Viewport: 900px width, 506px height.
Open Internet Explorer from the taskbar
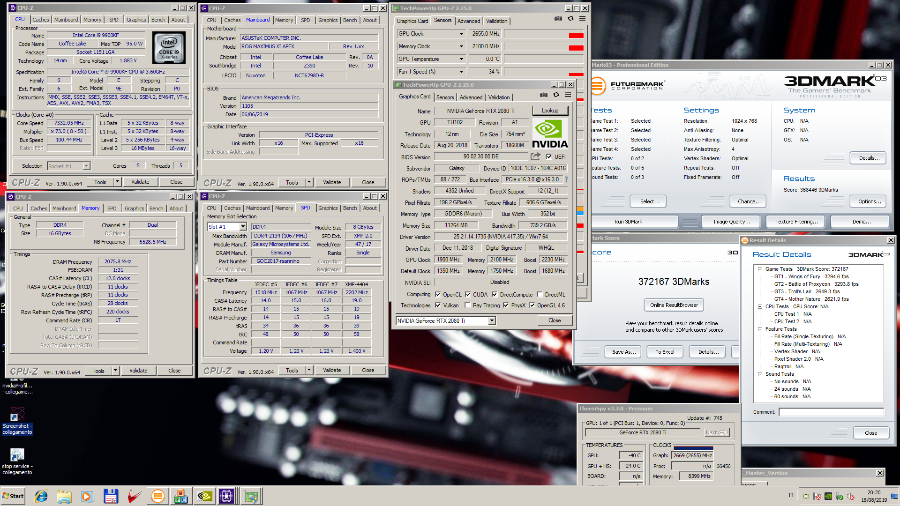click(x=41, y=496)
